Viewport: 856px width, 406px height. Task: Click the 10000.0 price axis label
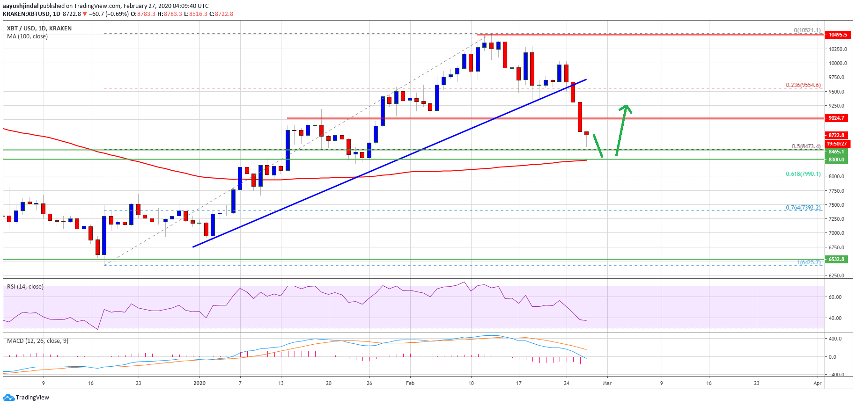pos(838,63)
